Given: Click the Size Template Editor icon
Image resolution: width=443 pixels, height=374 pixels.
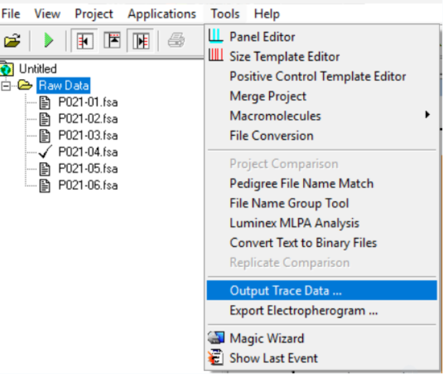Looking at the screenshot, I should pos(216,56).
